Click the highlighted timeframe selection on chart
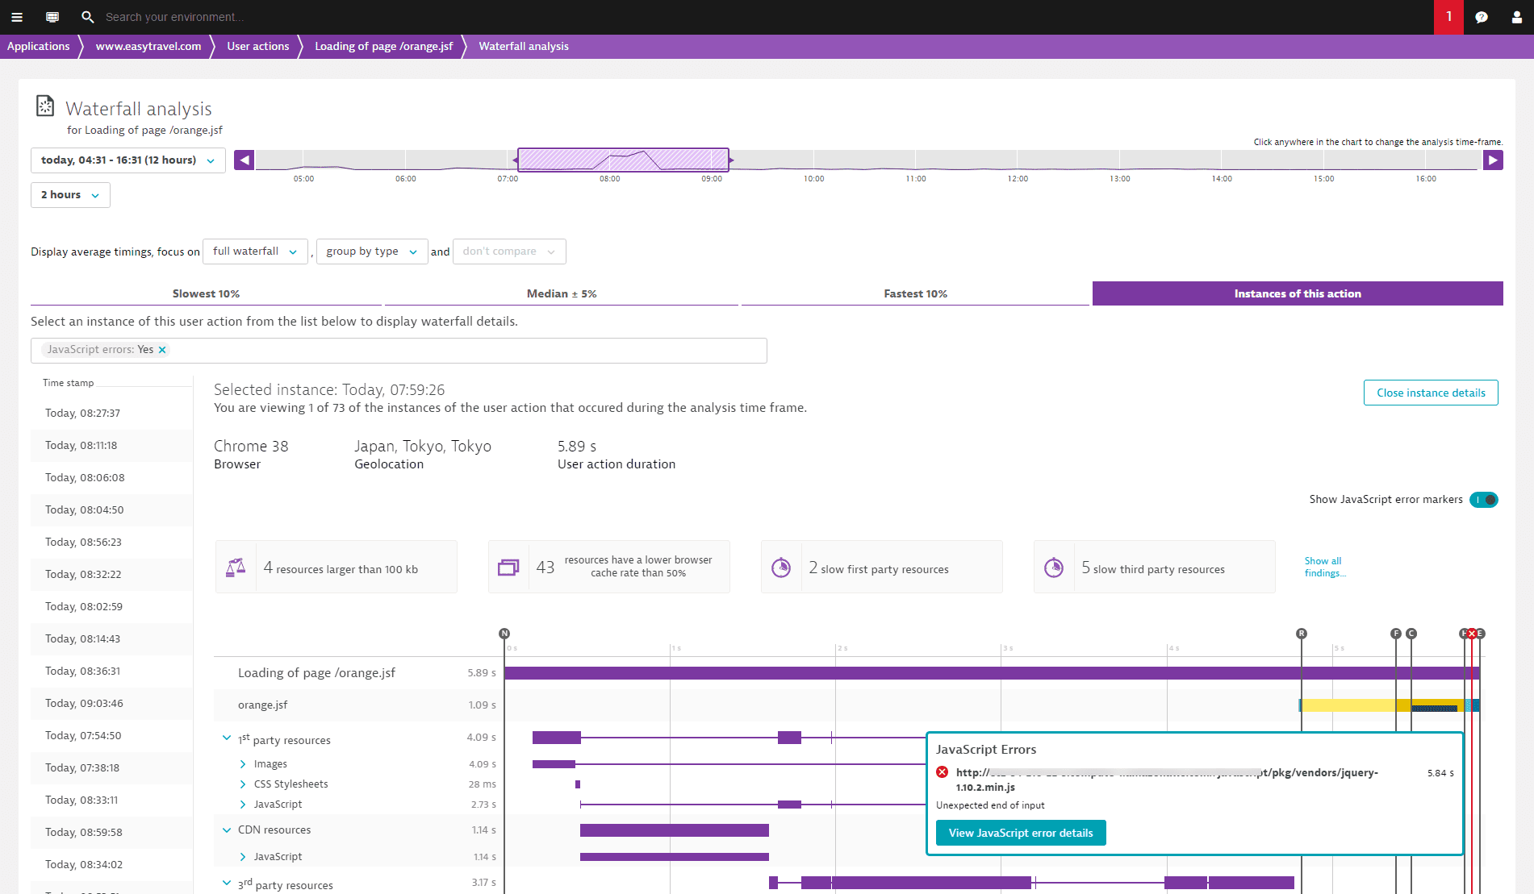1534x894 pixels. pyautogui.click(x=623, y=160)
